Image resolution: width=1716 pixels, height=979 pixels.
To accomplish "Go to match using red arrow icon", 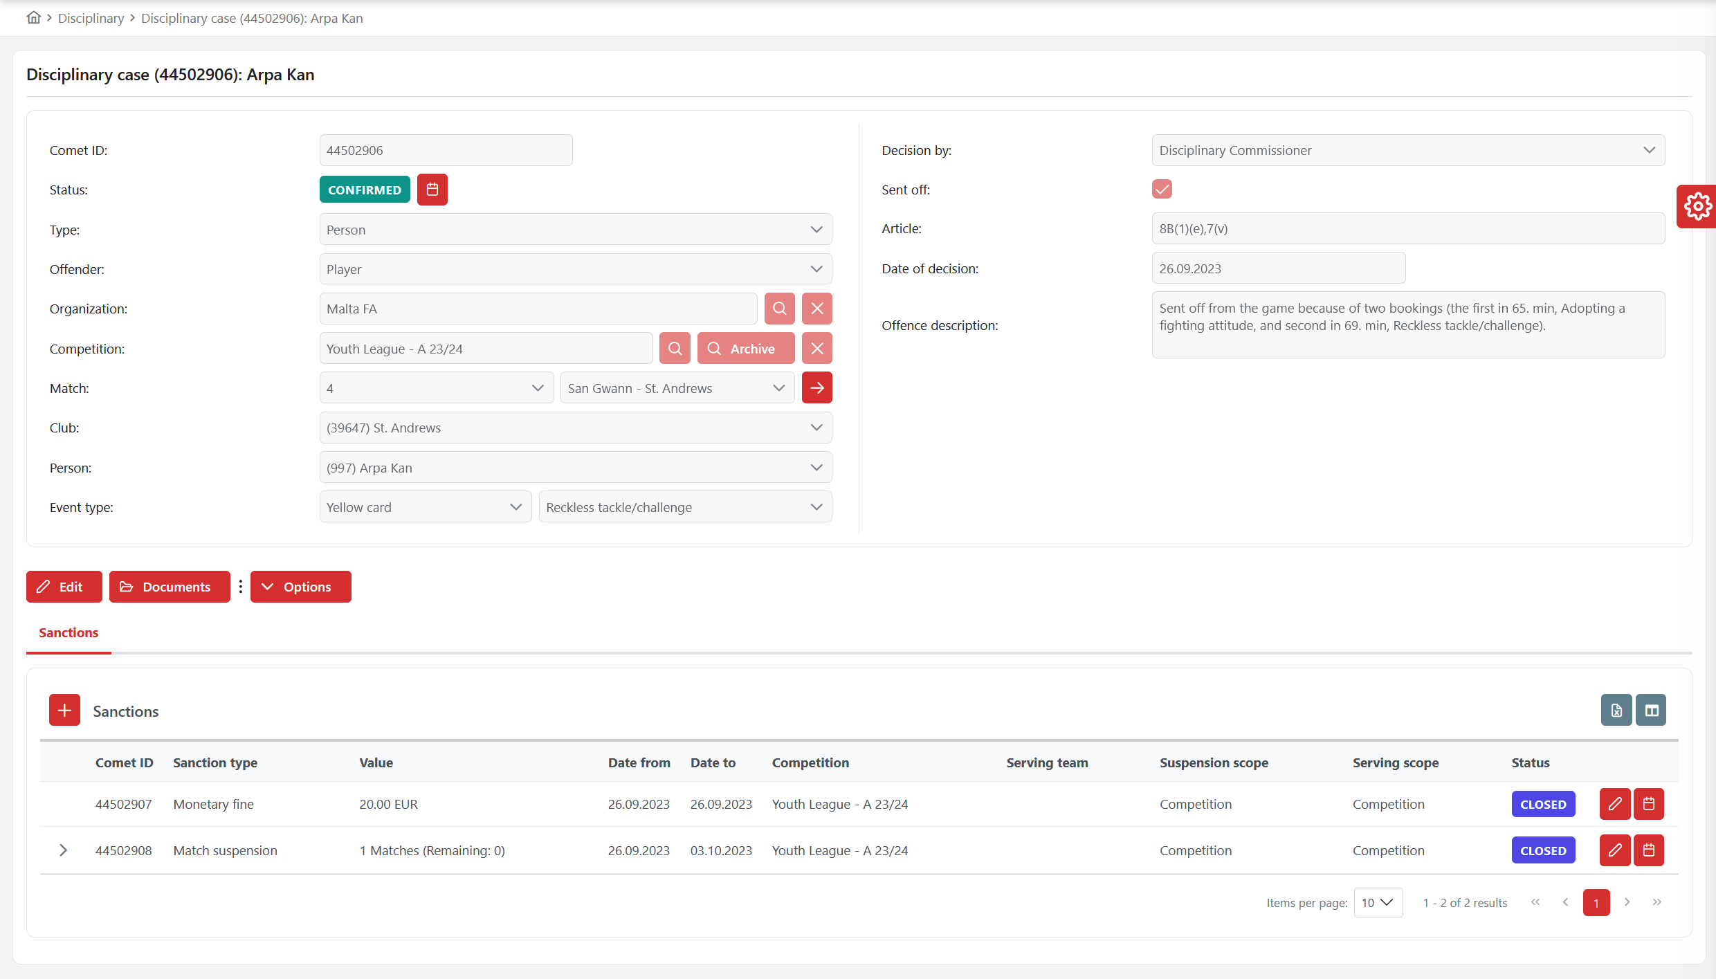I will pos(816,388).
